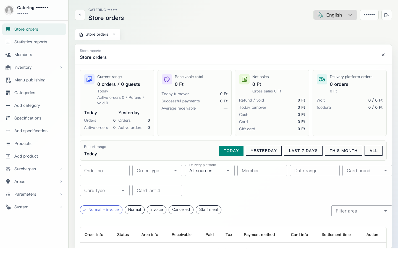
Task: Open the Card brand dropdown
Action: (x=367, y=171)
